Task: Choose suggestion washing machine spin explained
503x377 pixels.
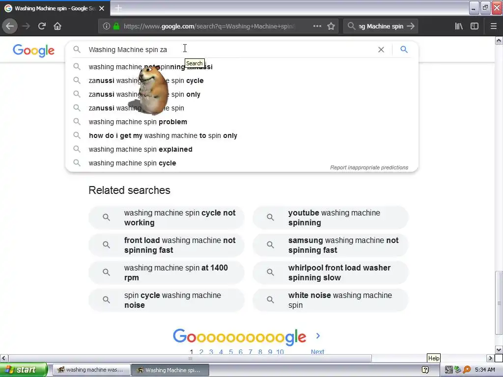Action: pos(242,149)
